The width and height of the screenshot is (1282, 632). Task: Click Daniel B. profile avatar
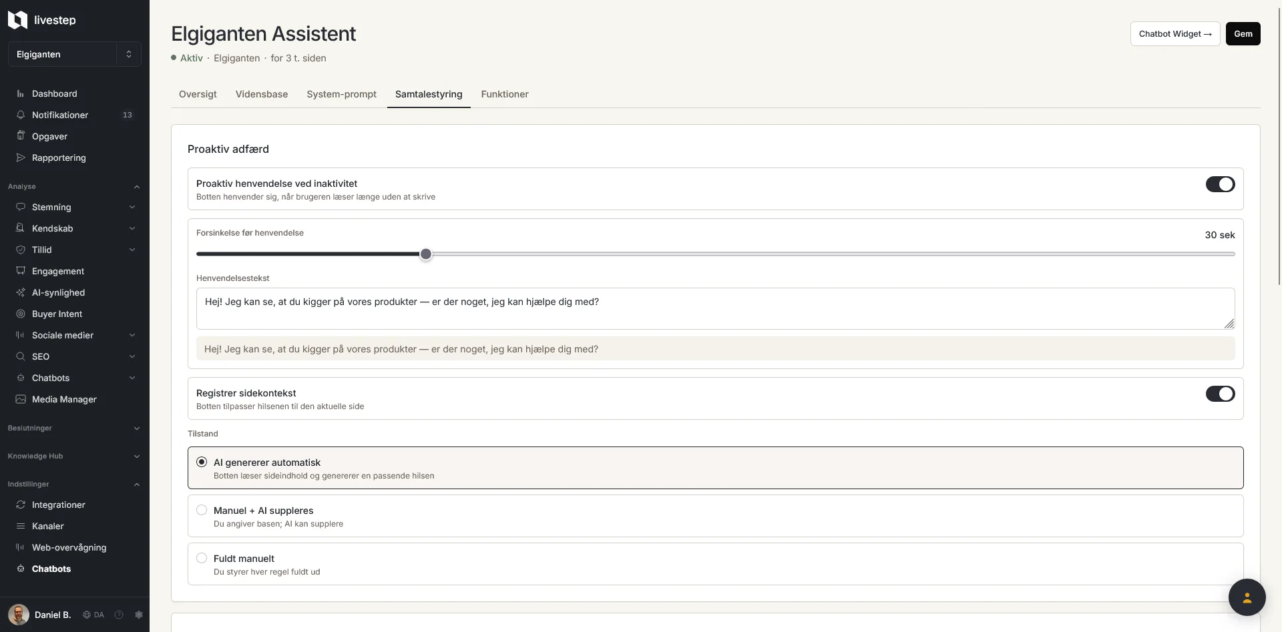pyautogui.click(x=19, y=615)
